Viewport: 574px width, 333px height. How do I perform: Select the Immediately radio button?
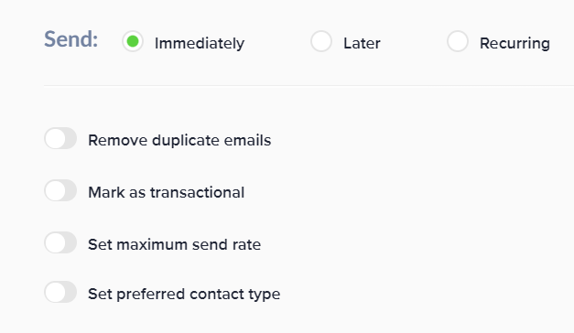coord(133,41)
